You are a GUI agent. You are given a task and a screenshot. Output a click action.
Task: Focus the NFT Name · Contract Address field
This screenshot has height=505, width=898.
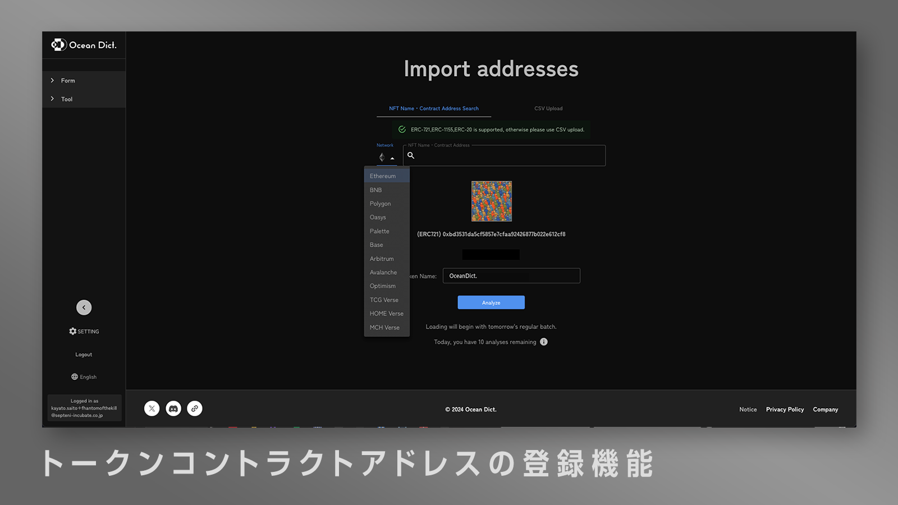click(504, 155)
